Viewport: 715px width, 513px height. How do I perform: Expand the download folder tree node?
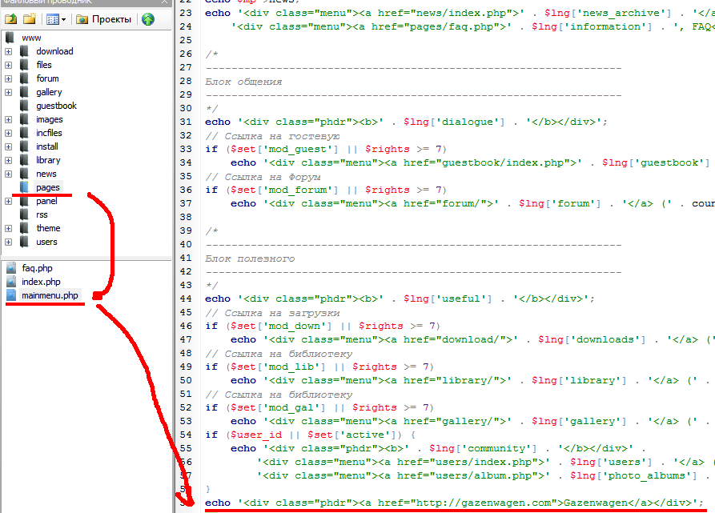pyautogui.click(x=8, y=51)
